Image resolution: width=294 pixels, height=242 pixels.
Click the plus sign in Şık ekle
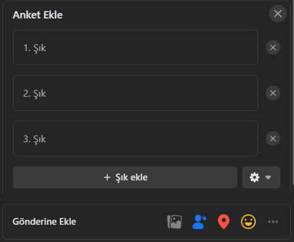point(107,177)
